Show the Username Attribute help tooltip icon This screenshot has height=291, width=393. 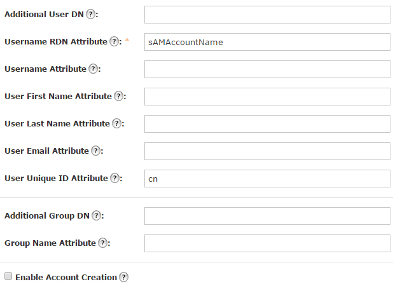point(93,69)
